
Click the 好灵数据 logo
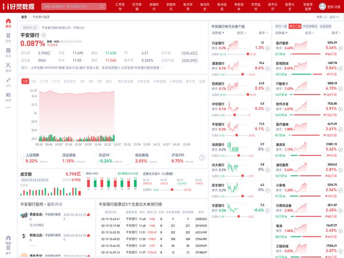(19, 6)
